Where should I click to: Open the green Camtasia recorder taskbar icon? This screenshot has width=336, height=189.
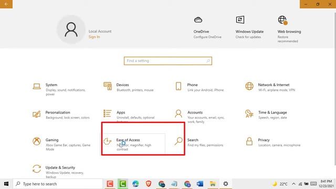122,184
